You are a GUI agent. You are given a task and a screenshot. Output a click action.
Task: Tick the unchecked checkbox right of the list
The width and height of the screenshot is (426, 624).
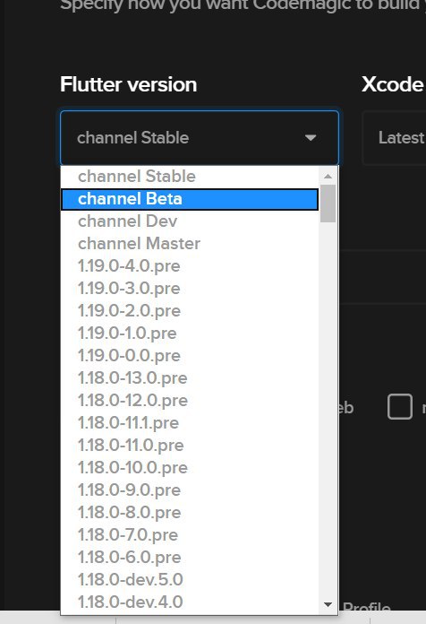tap(400, 407)
